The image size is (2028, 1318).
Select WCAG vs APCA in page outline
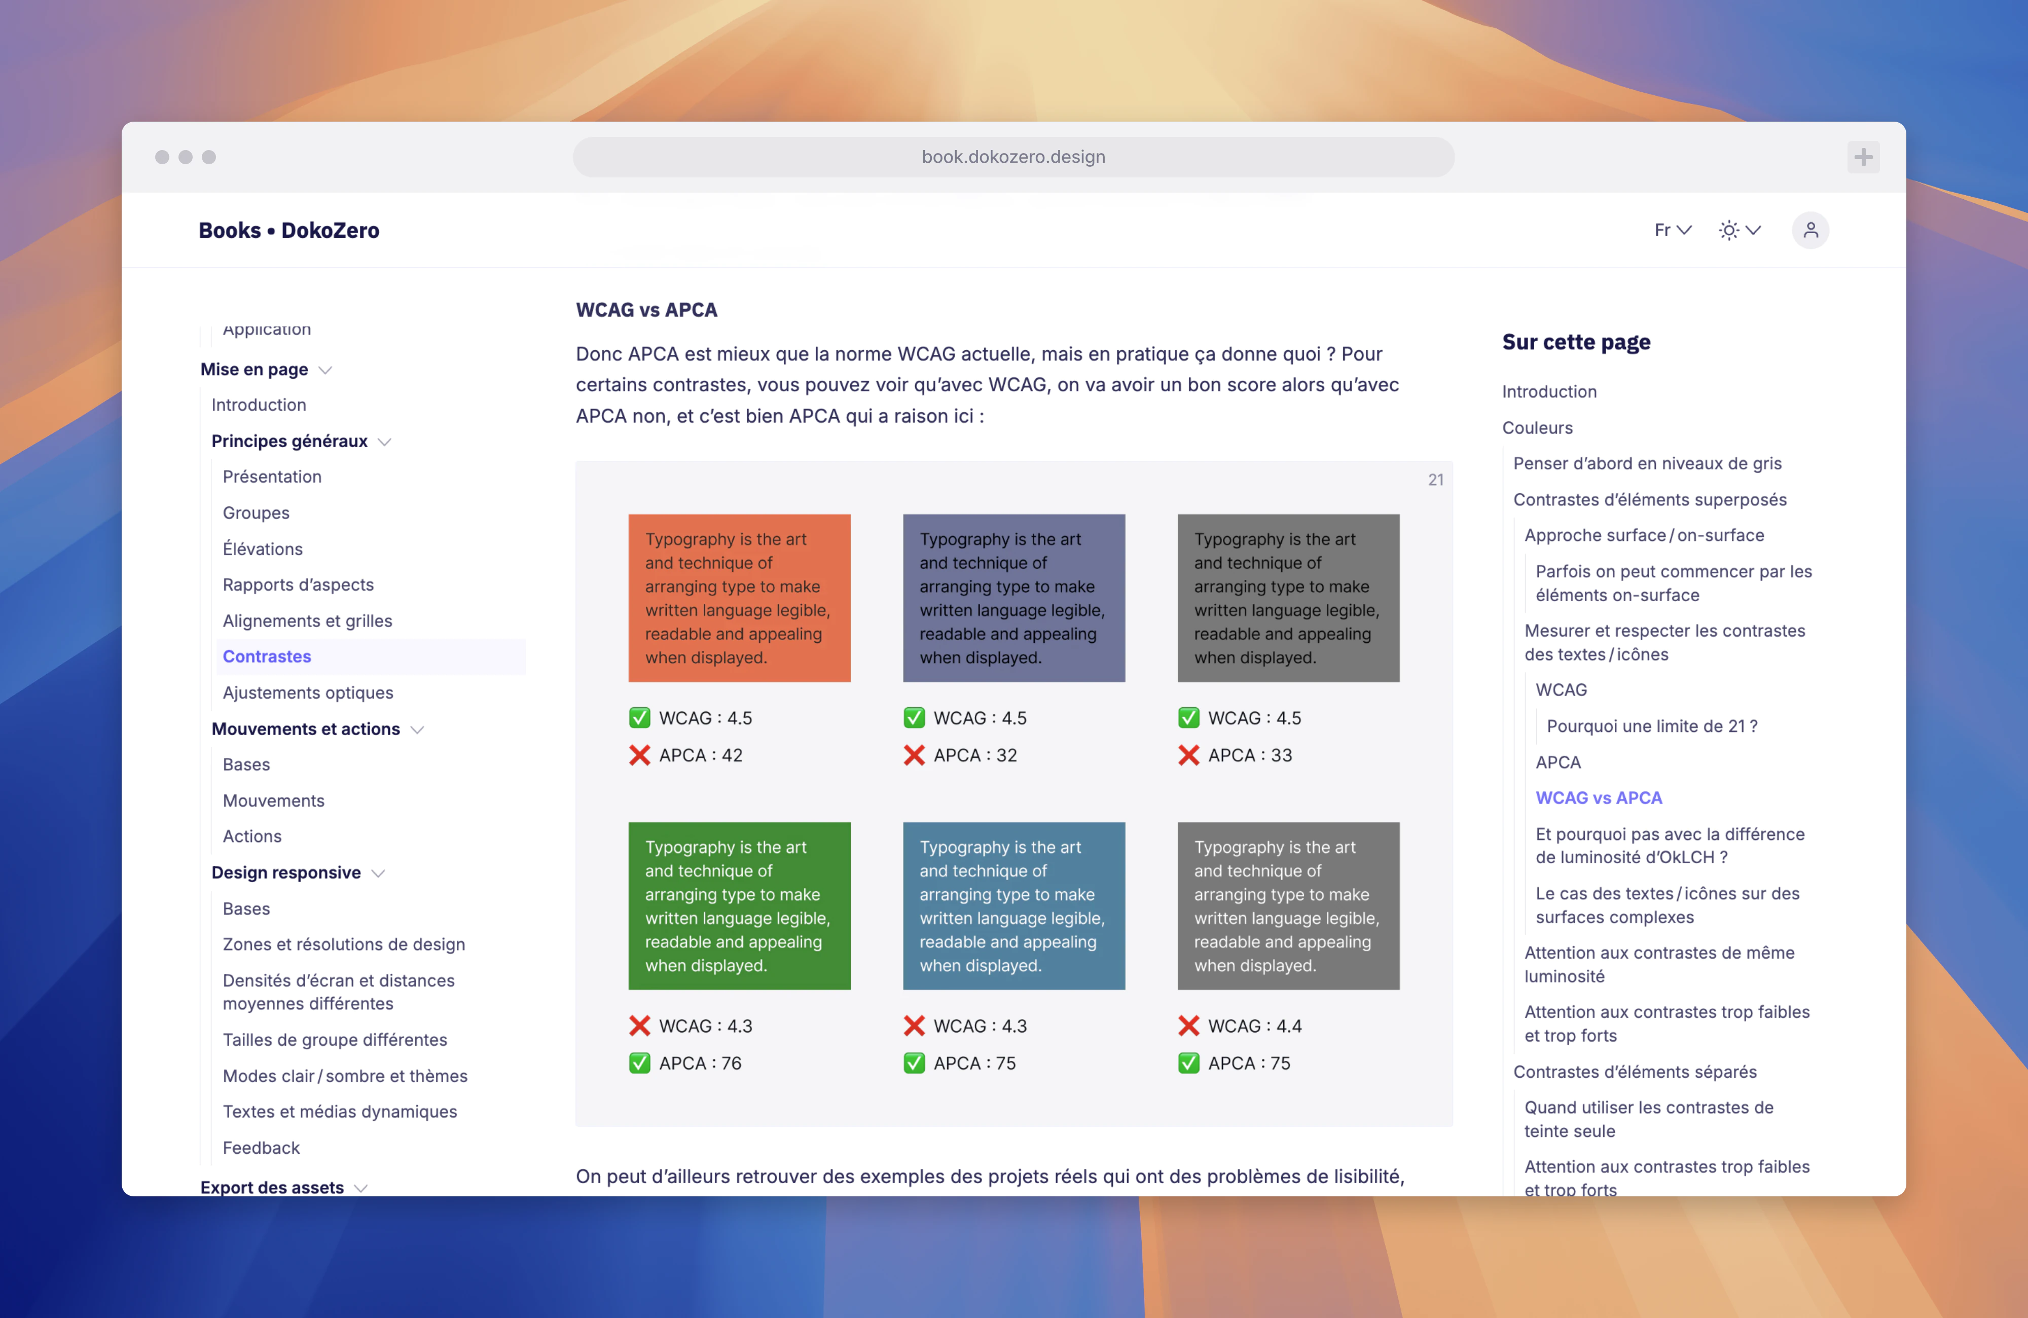click(1598, 798)
